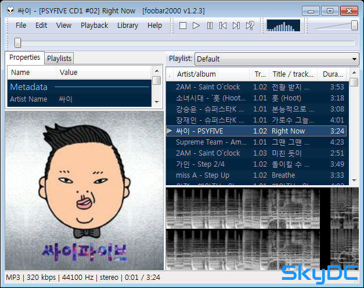Open the Playlist Default dropdown

coord(277,59)
